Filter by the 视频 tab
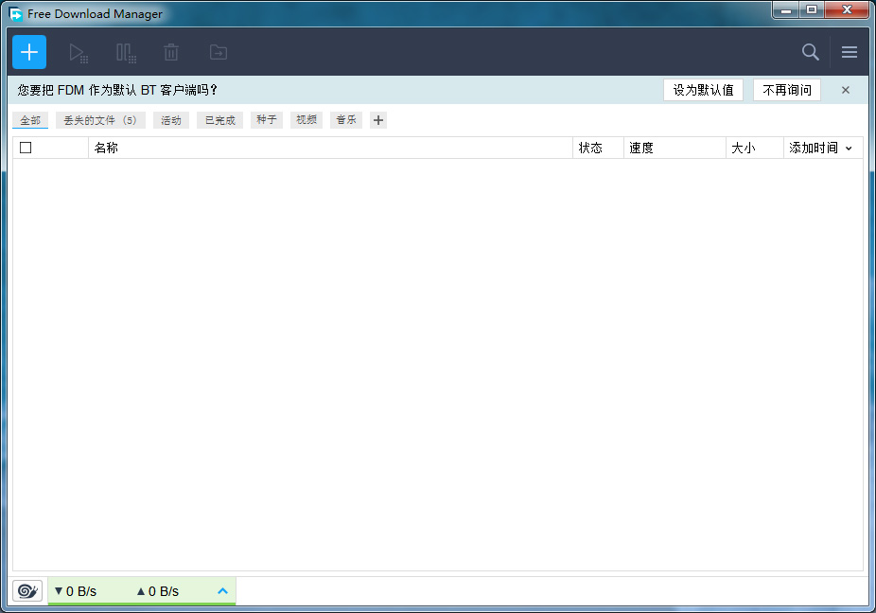This screenshot has height=613, width=876. tap(307, 120)
